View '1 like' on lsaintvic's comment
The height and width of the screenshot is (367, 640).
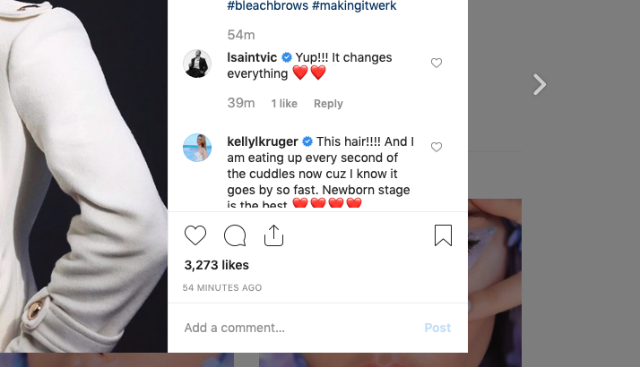point(284,104)
